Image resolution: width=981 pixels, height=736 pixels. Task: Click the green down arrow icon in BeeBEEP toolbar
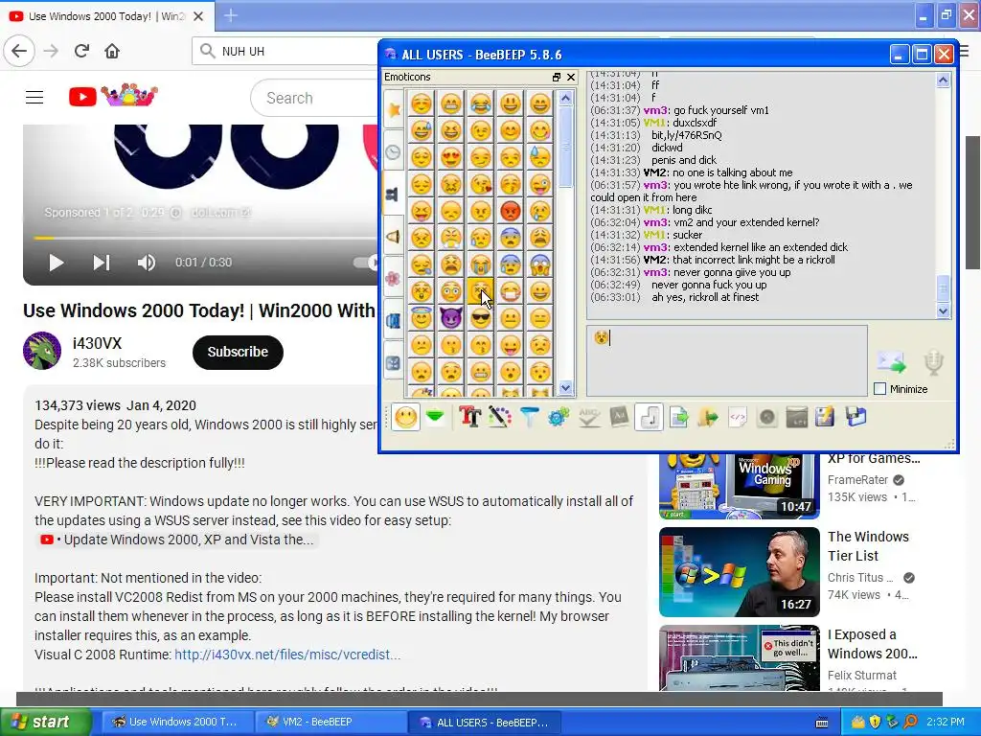436,417
